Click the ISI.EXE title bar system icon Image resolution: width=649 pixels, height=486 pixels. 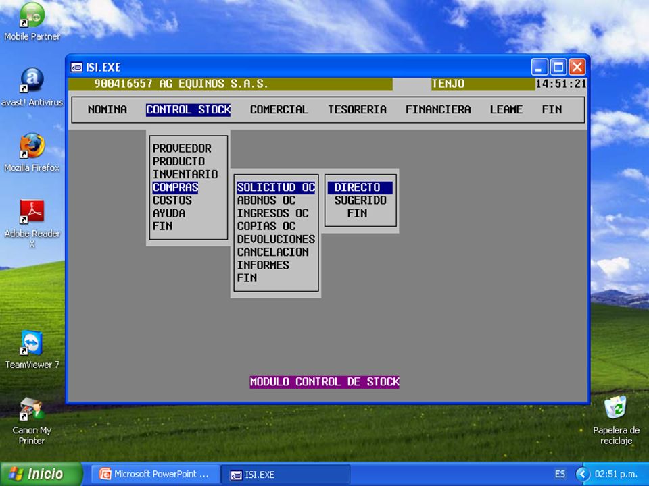(76, 67)
